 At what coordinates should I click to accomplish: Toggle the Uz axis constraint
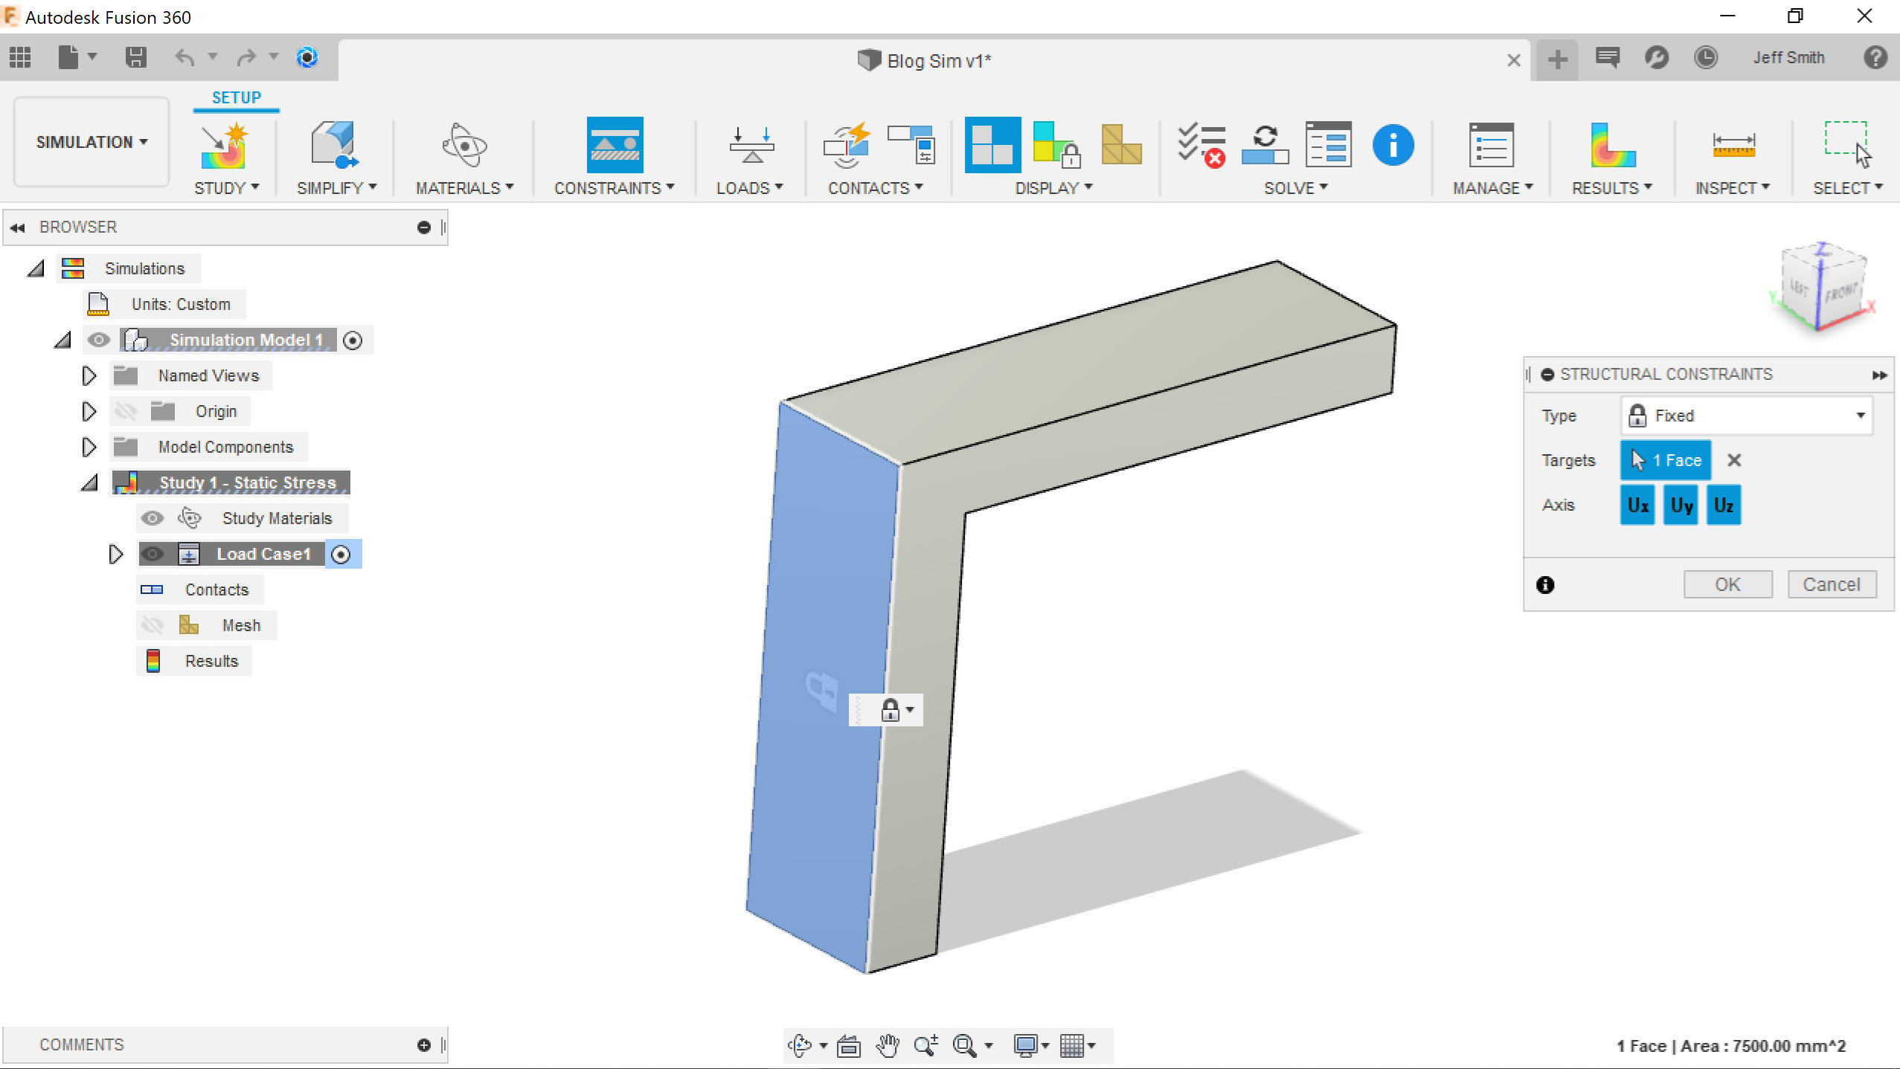1723,505
